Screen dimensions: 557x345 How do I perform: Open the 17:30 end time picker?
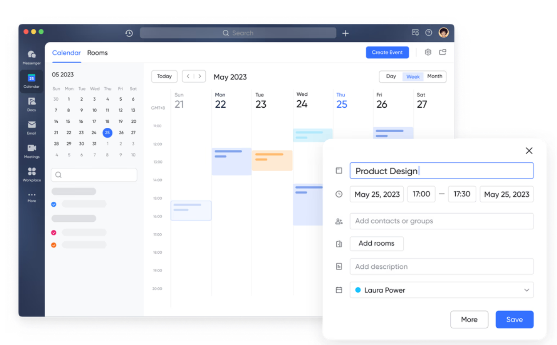pos(462,194)
